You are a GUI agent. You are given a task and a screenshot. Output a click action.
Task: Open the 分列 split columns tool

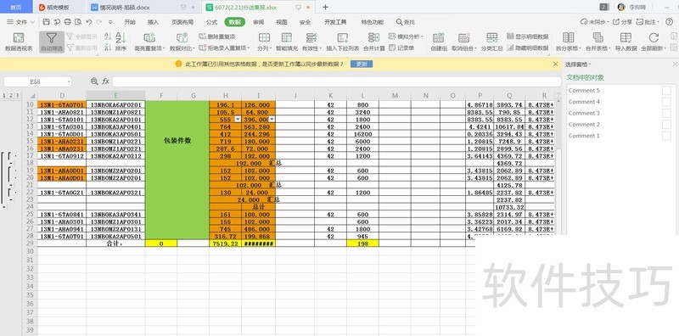click(264, 42)
